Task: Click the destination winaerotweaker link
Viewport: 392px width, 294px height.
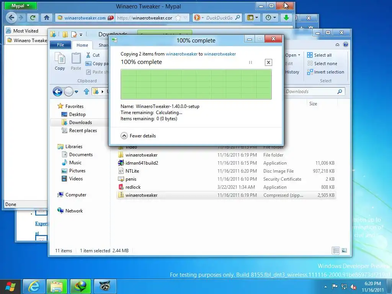Action: 220,54
